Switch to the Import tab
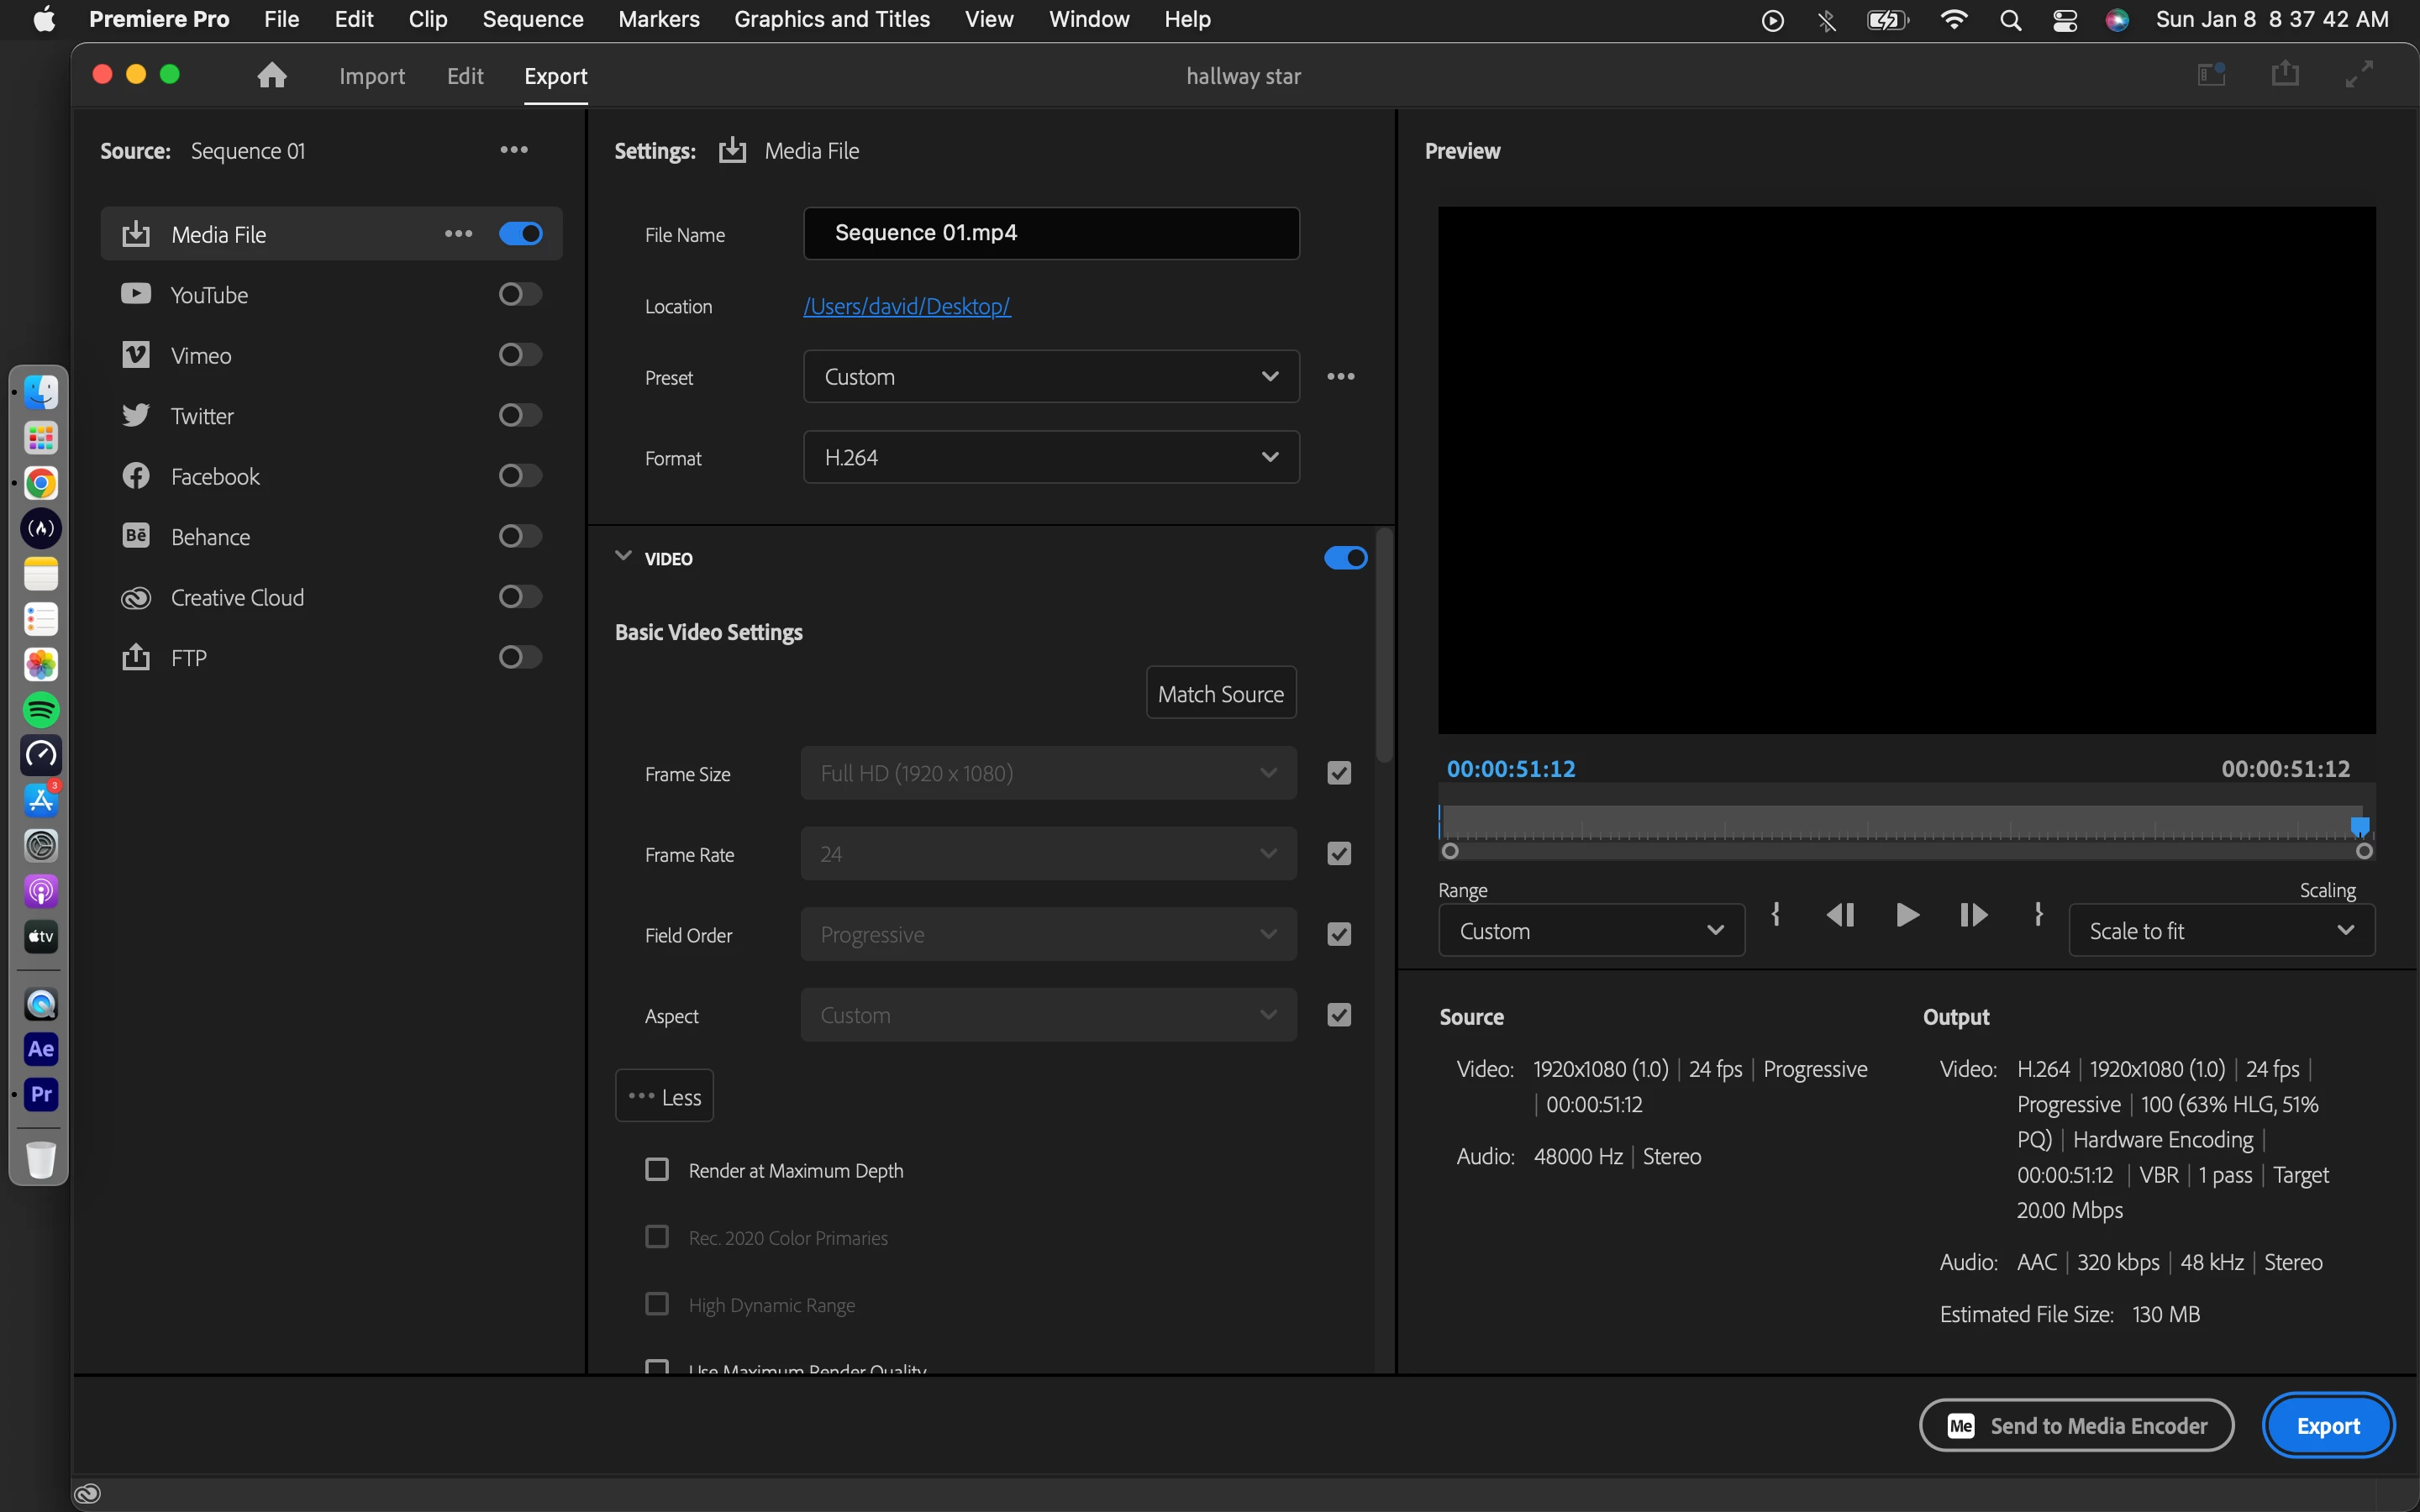 tap(372, 76)
